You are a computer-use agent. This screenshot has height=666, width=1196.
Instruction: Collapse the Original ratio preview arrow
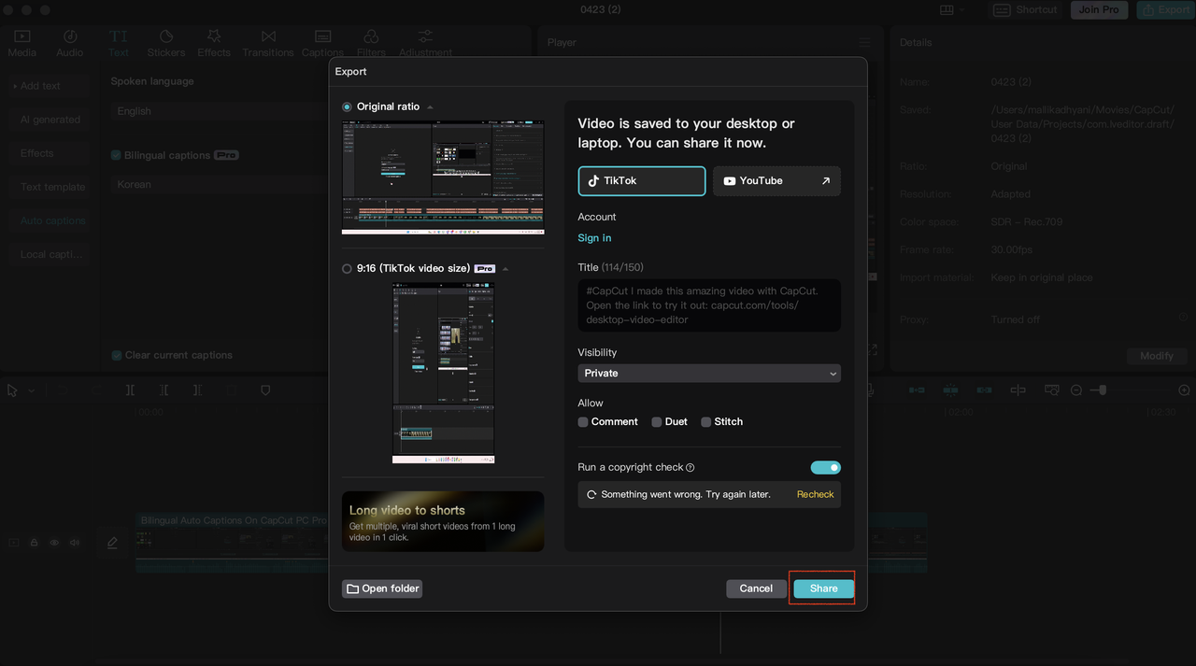[x=430, y=107]
